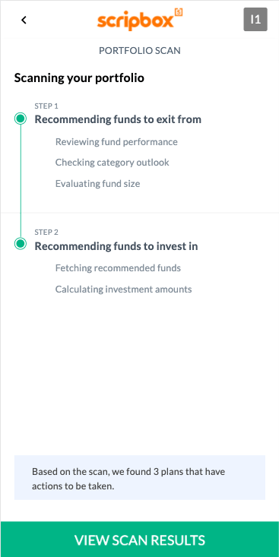Go back using the left chevron arrow
This screenshot has width=279, height=557.
24,21
